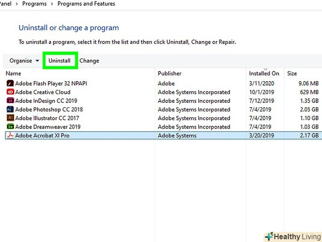Click the Adobe Flash Player program icon

point(10,83)
